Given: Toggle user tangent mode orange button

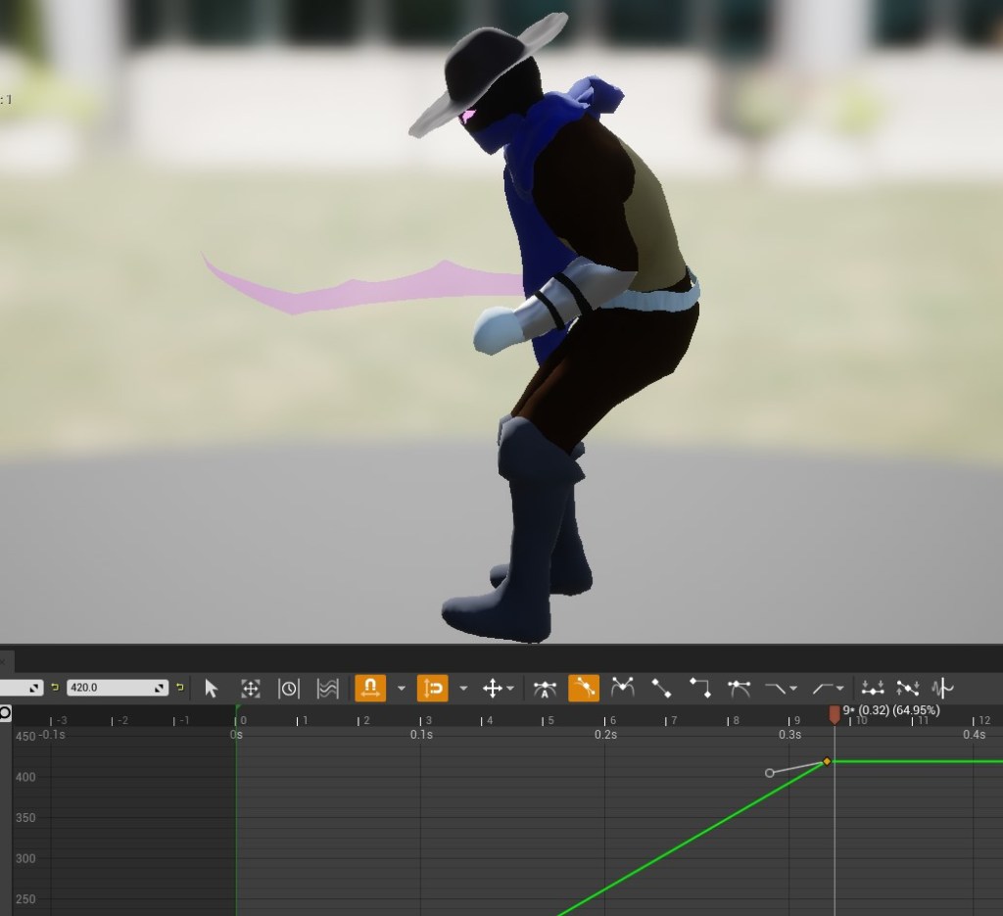Looking at the screenshot, I should coord(584,689).
